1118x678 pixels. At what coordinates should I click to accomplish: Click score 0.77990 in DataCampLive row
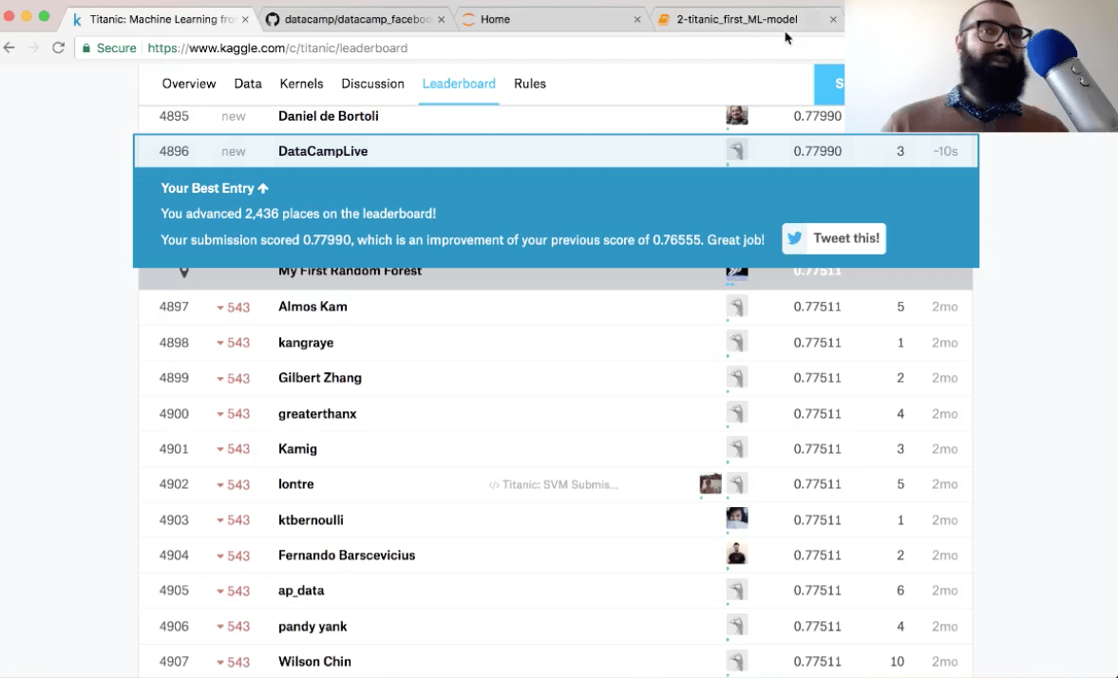point(817,151)
